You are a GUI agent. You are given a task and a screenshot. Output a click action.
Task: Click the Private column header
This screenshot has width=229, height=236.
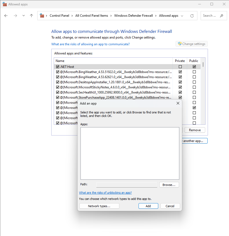click(180, 61)
